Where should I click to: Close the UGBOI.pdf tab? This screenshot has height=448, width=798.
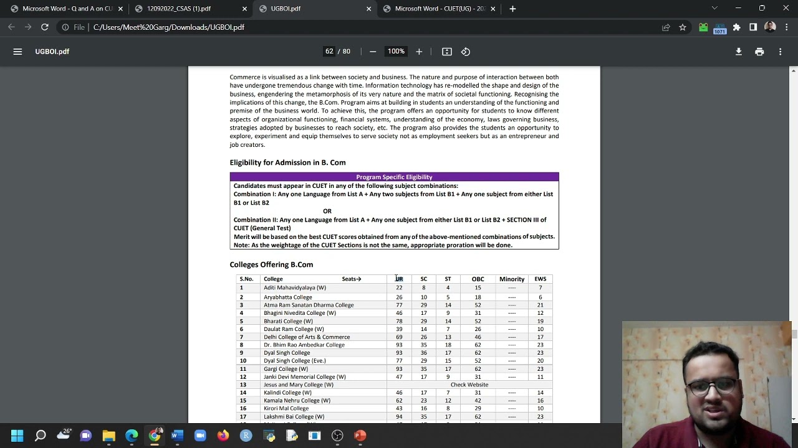coord(368,9)
